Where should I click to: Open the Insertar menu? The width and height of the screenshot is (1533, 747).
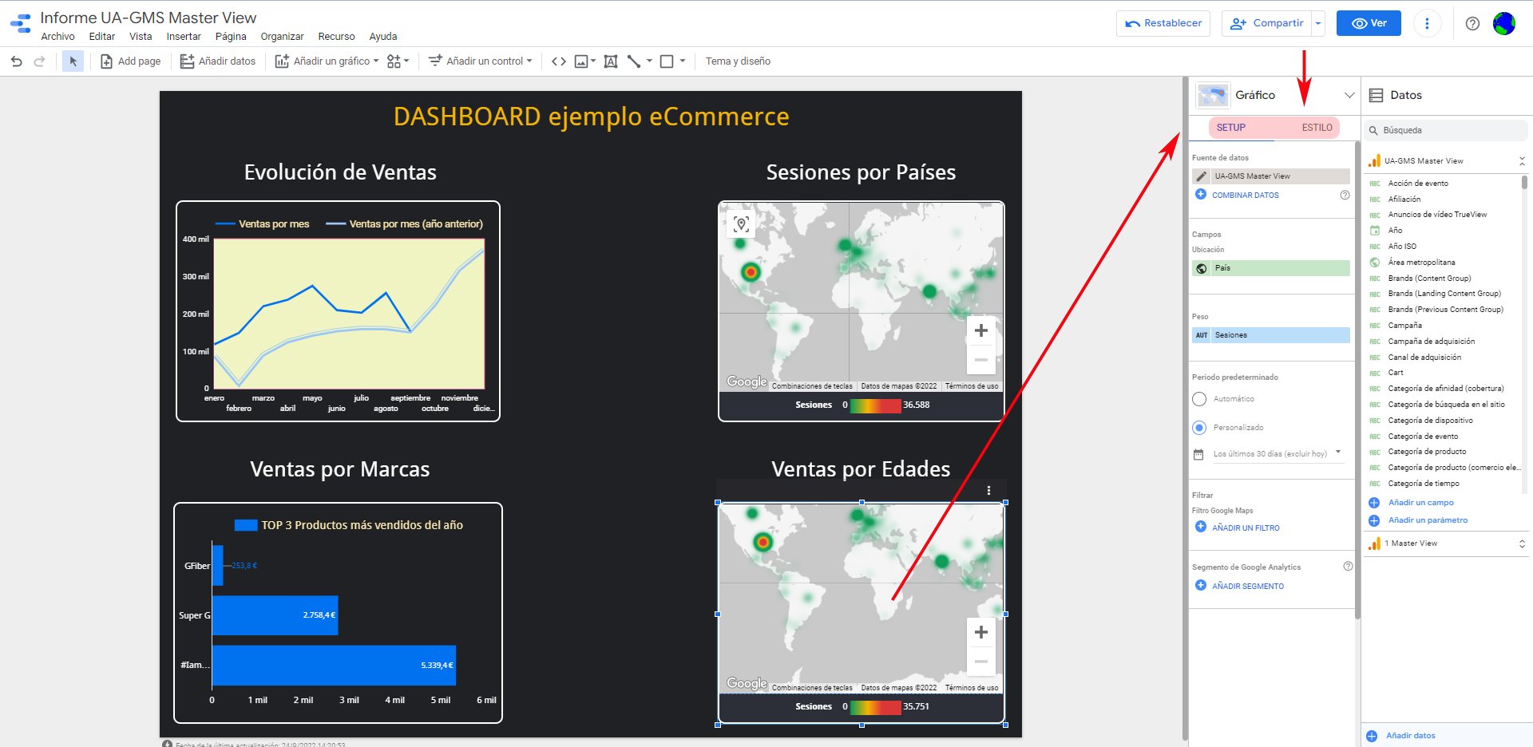[184, 37]
